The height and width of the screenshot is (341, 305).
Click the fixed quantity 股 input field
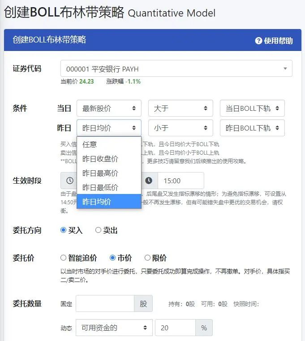coord(105,303)
